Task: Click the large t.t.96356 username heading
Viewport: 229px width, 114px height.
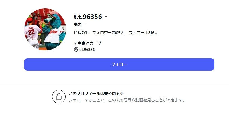Action: click(88, 17)
